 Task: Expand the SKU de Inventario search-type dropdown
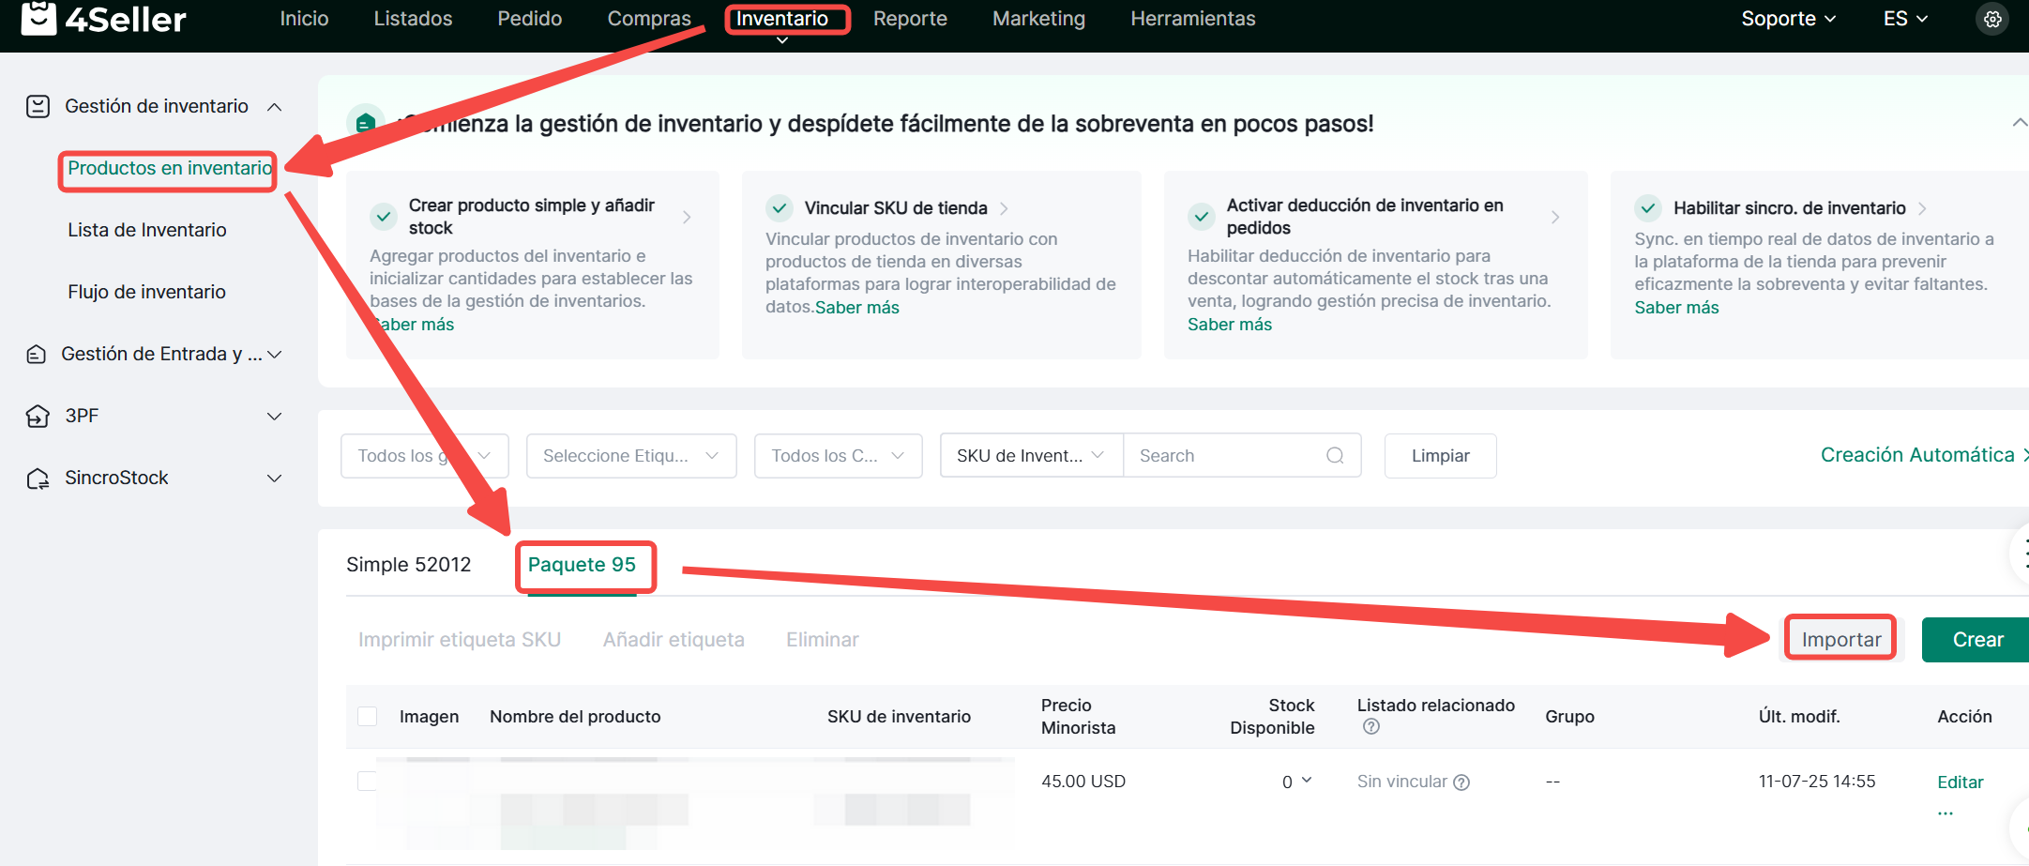tap(1030, 456)
